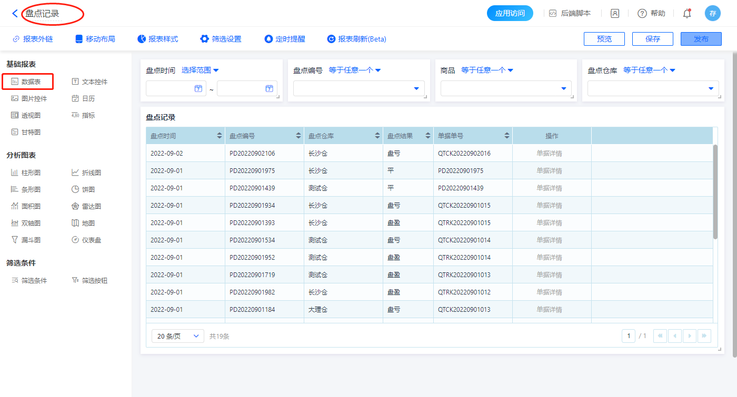
Task: Click the 预览 preview button
Action: coord(604,39)
